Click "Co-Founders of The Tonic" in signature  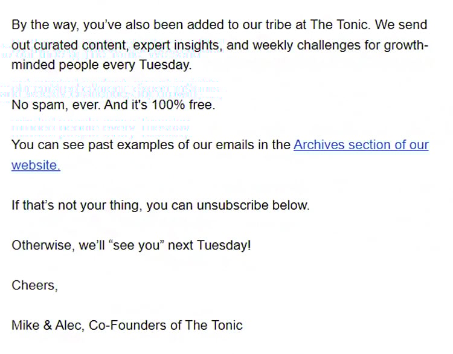(x=165, y=326)
